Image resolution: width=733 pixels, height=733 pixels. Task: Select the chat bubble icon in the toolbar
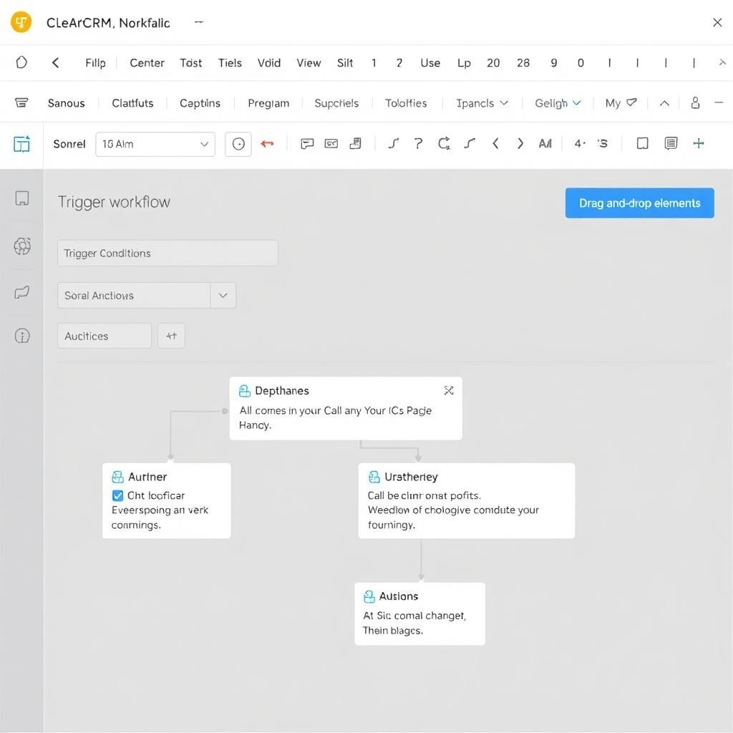tap(307, 143)
